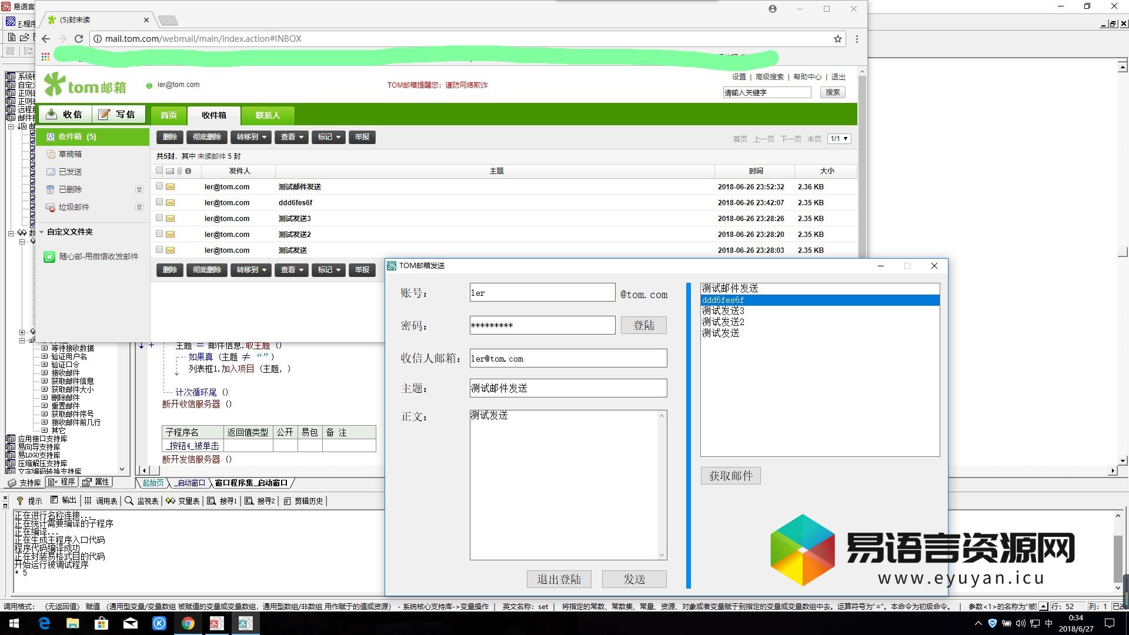
Task: Switch to the 首页 tab
Action: 169,115
